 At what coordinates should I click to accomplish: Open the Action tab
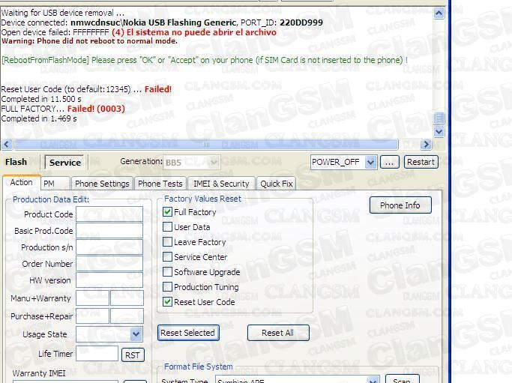(x=22, y=182)
